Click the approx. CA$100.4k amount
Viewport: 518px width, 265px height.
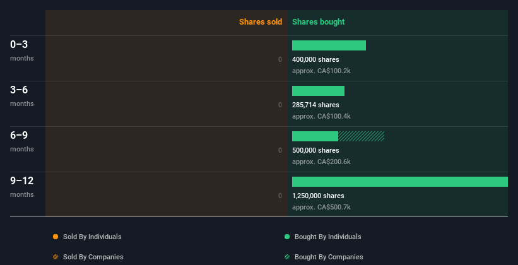click(321, 116)
